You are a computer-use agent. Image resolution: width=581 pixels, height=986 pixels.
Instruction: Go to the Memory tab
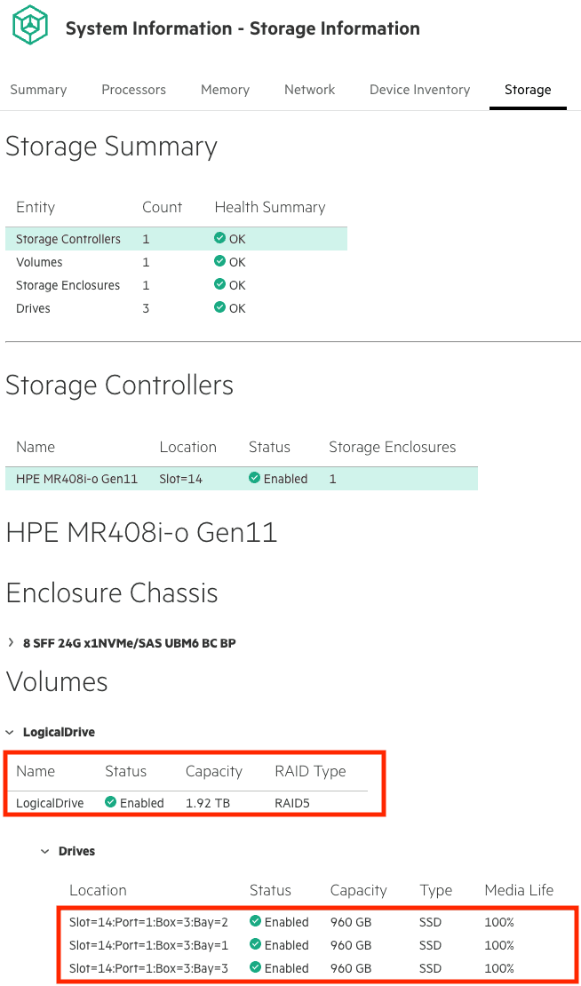[225, 90]
